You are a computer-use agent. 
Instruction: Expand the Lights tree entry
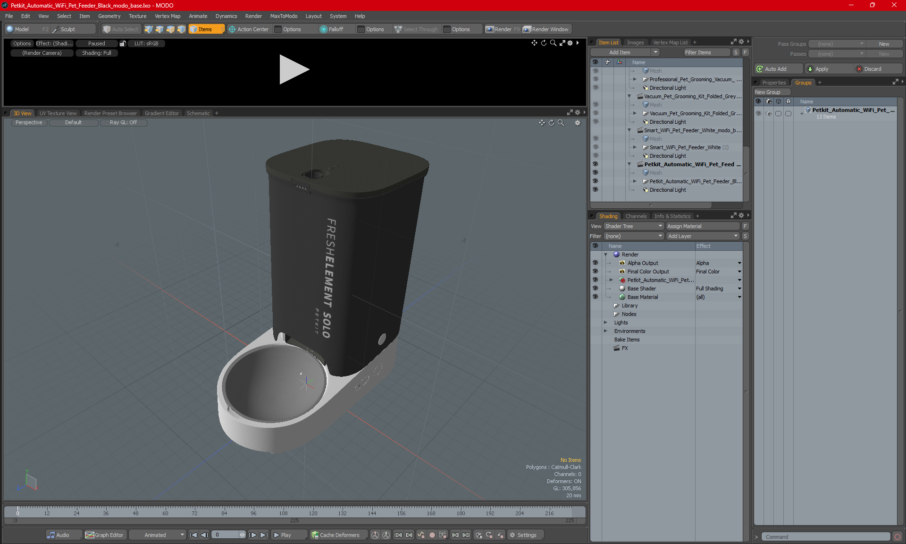[x=606, y=323]
